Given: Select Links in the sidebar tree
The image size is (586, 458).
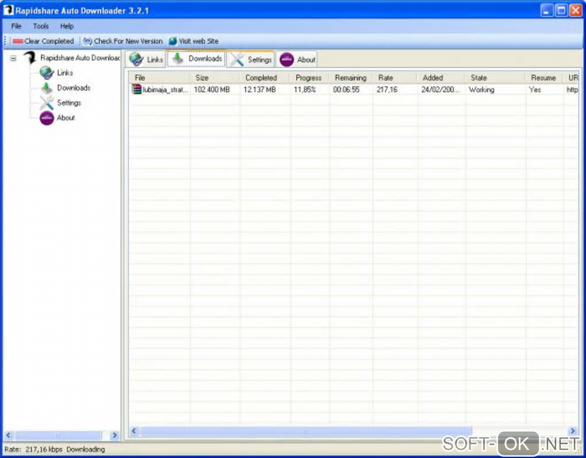Looking at the screenshot, I should click(65, 72).
